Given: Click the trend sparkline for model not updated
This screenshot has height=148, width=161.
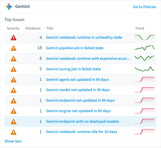Looking at the screenshot, I should coord(145,90).
